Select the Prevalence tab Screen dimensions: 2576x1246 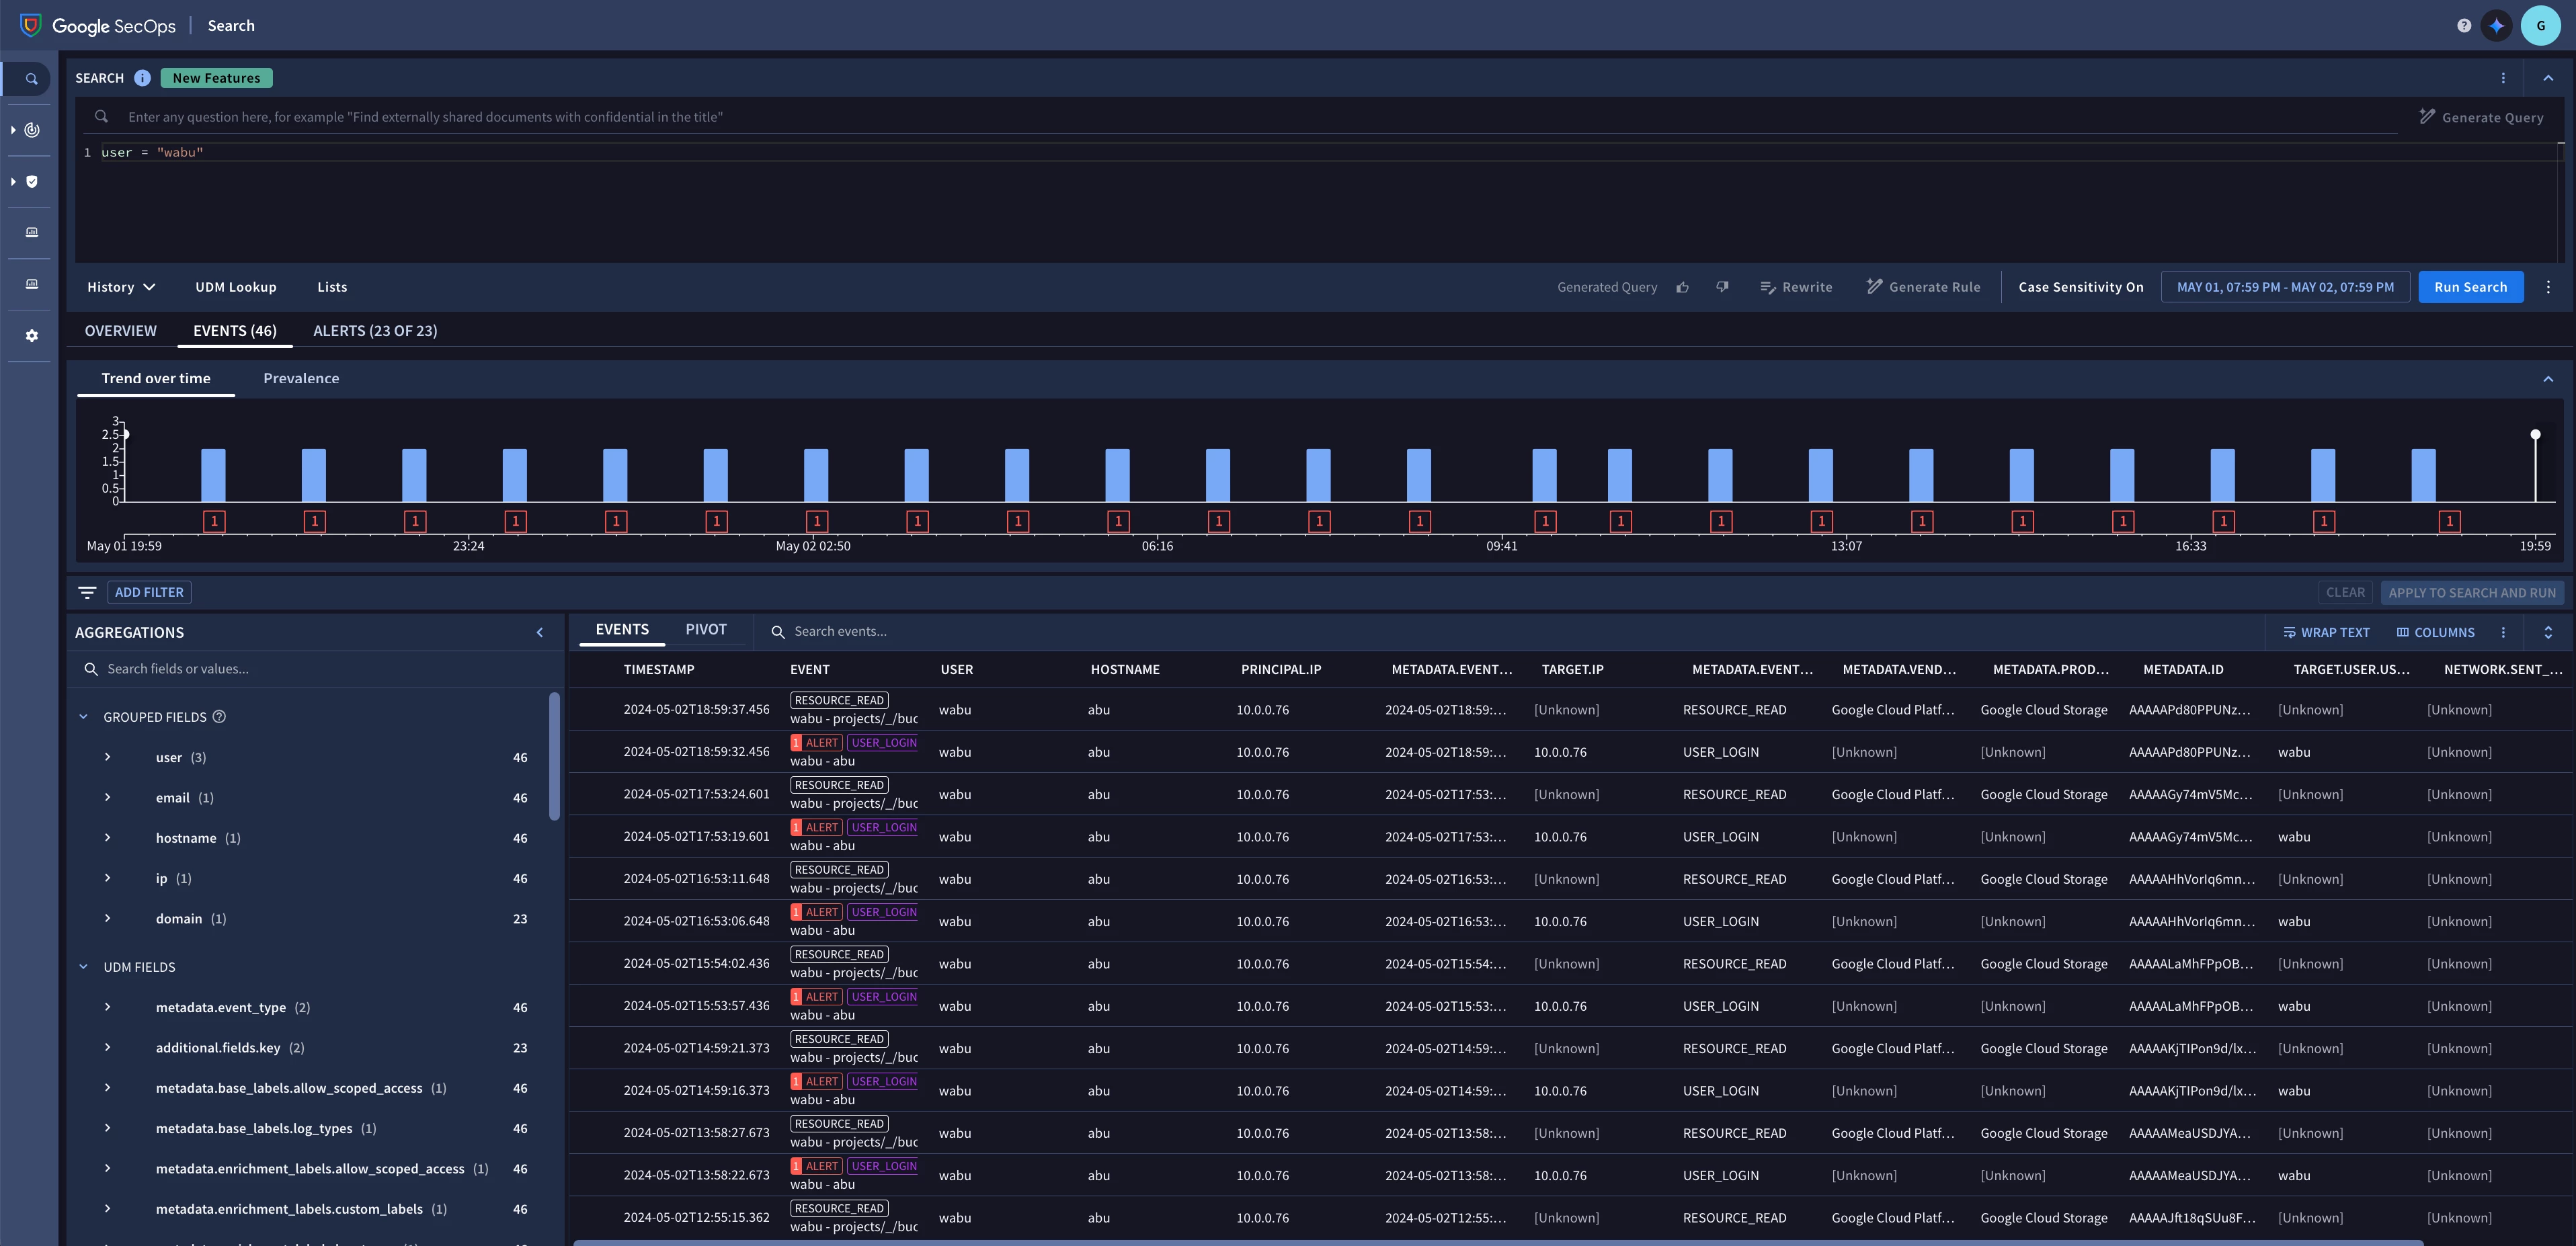tap(301, 379)
